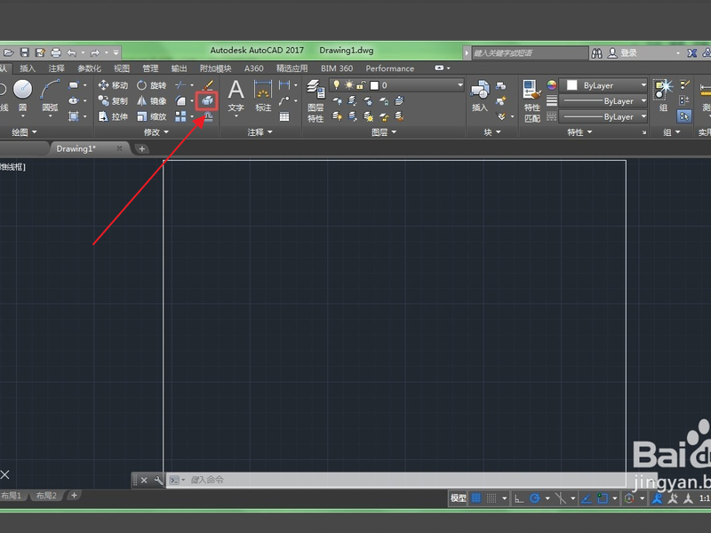Switch to the Insert (插入) ribbon tab

click(28, 68)
